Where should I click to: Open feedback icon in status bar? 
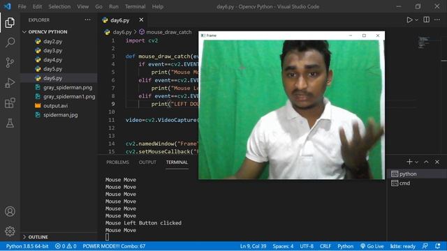(425, 246)
